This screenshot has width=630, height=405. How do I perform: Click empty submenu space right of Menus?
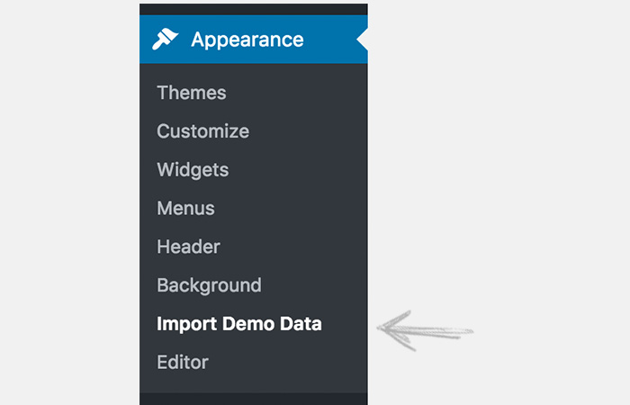click(291, 208)
